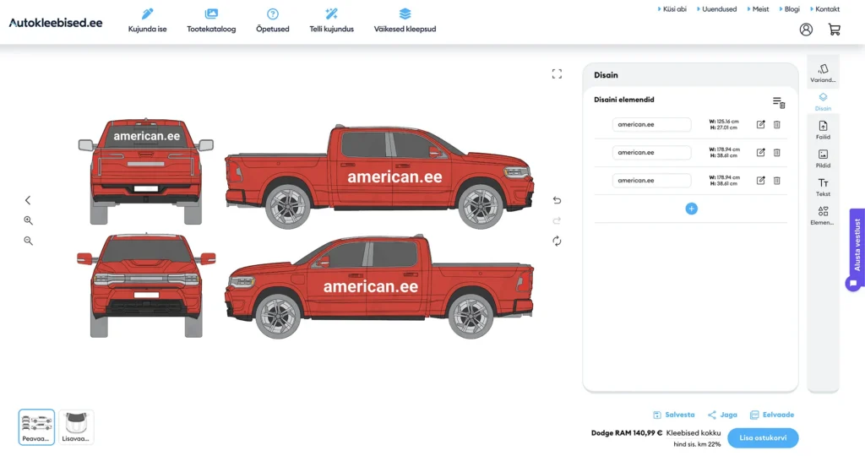The height and width of the screenshot is (456, 865).
Task: Open the Disain sidebar tab
Action: (x=823, y=101)
